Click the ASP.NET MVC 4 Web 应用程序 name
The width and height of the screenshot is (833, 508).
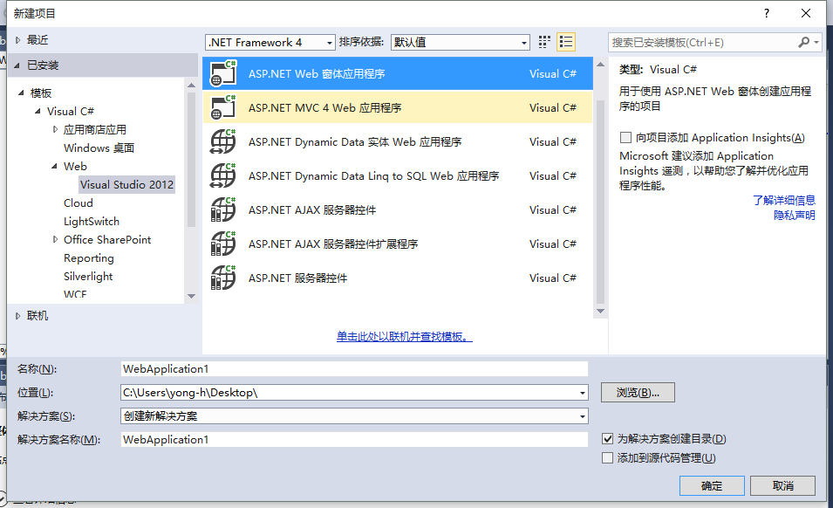pyautogui.click(x=325, y=108)
